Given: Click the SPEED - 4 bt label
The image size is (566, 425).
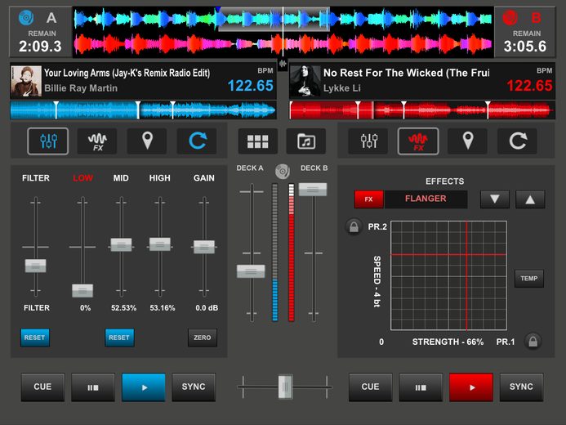Looking at the screenshot, I should click(377, 282).
